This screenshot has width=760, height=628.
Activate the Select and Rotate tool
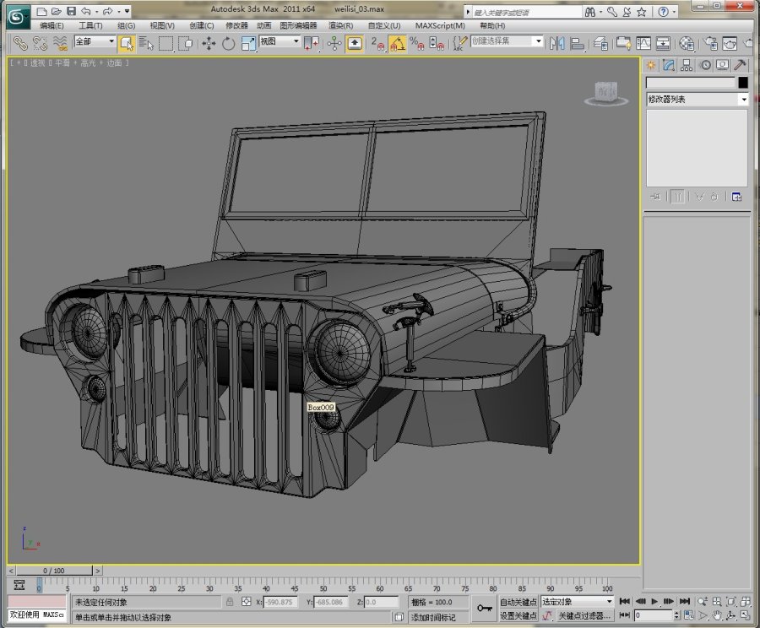click(x=228, y=44)
